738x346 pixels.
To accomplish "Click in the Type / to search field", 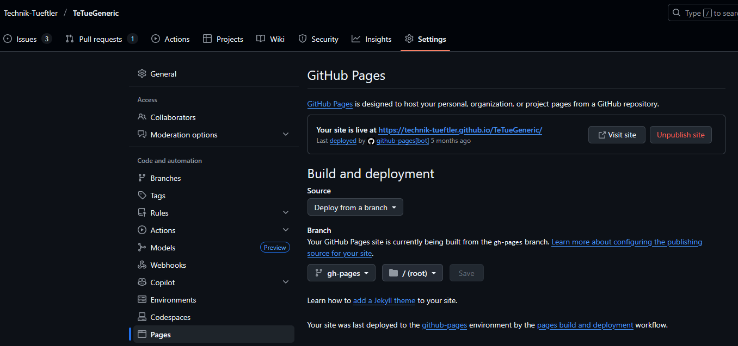I will point(703,12).
